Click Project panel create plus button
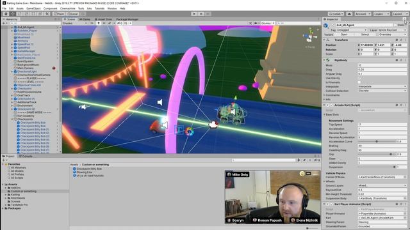Viewport: 410px width, 230px height. [4, 160]
